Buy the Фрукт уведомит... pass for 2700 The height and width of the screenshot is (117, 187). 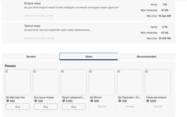click(74, 107)
